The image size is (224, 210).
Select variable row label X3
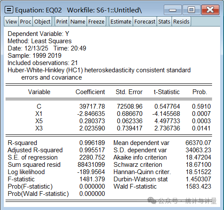pyautogui.click(x=39, y=128)
